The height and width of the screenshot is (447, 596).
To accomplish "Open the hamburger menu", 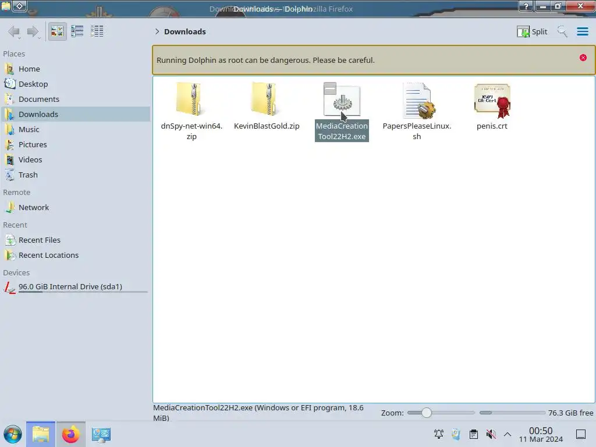I will point(583,31).
